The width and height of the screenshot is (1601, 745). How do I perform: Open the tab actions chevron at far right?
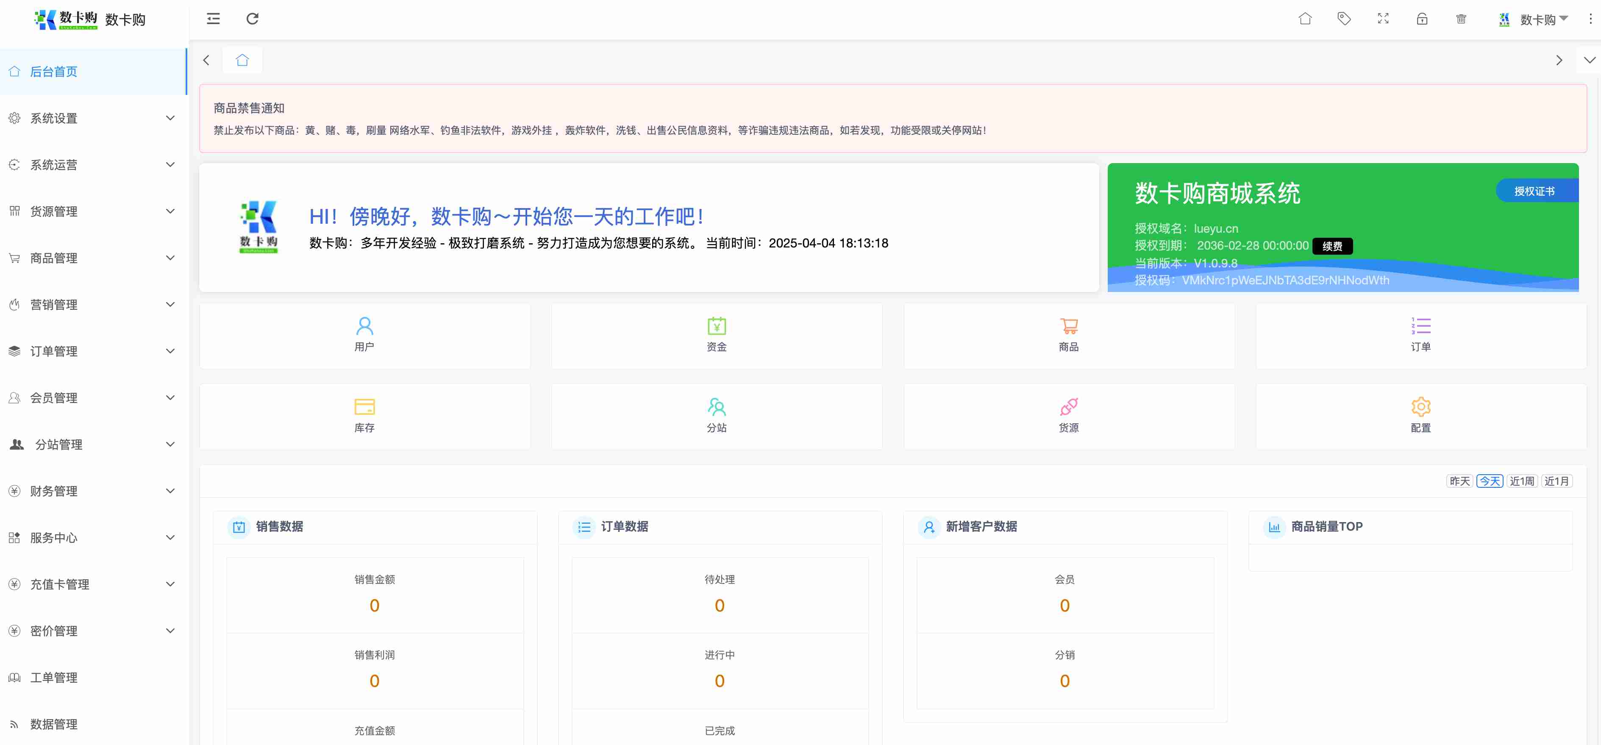[1589, 60]
